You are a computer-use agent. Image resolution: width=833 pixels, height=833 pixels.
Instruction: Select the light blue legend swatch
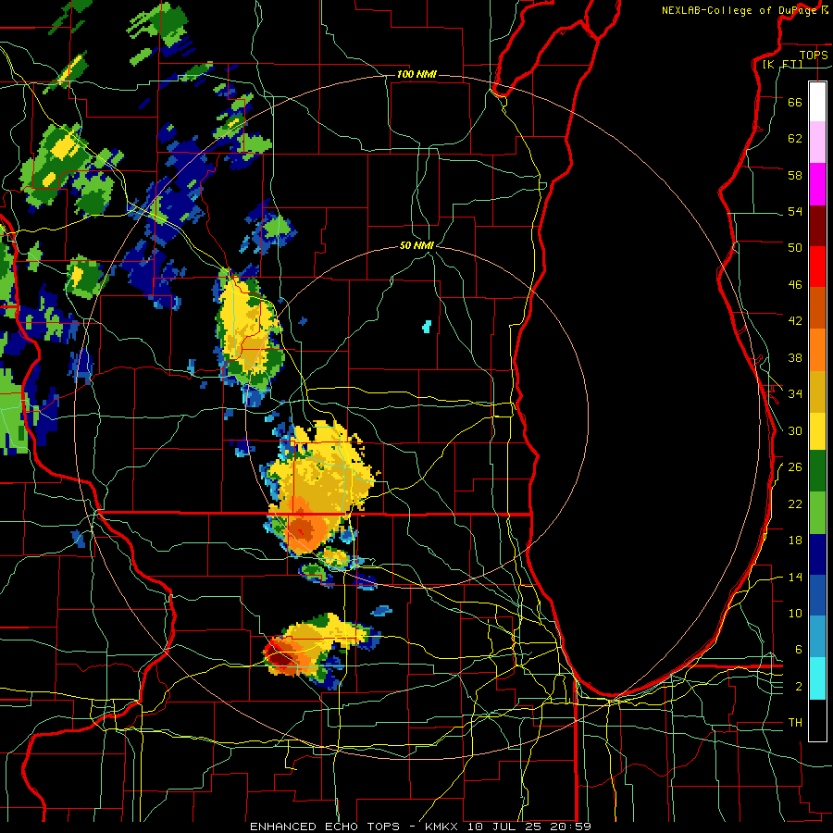click(x=817, y=637)
